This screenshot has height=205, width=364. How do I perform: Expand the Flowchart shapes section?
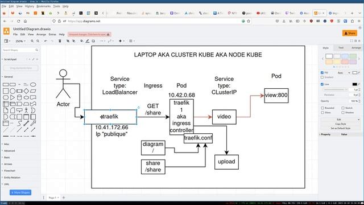pyautogui.click(x=10, y=171)
